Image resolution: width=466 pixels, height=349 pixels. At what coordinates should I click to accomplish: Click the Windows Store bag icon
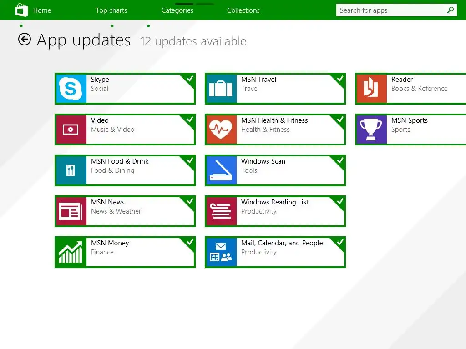tap(21, 10)
